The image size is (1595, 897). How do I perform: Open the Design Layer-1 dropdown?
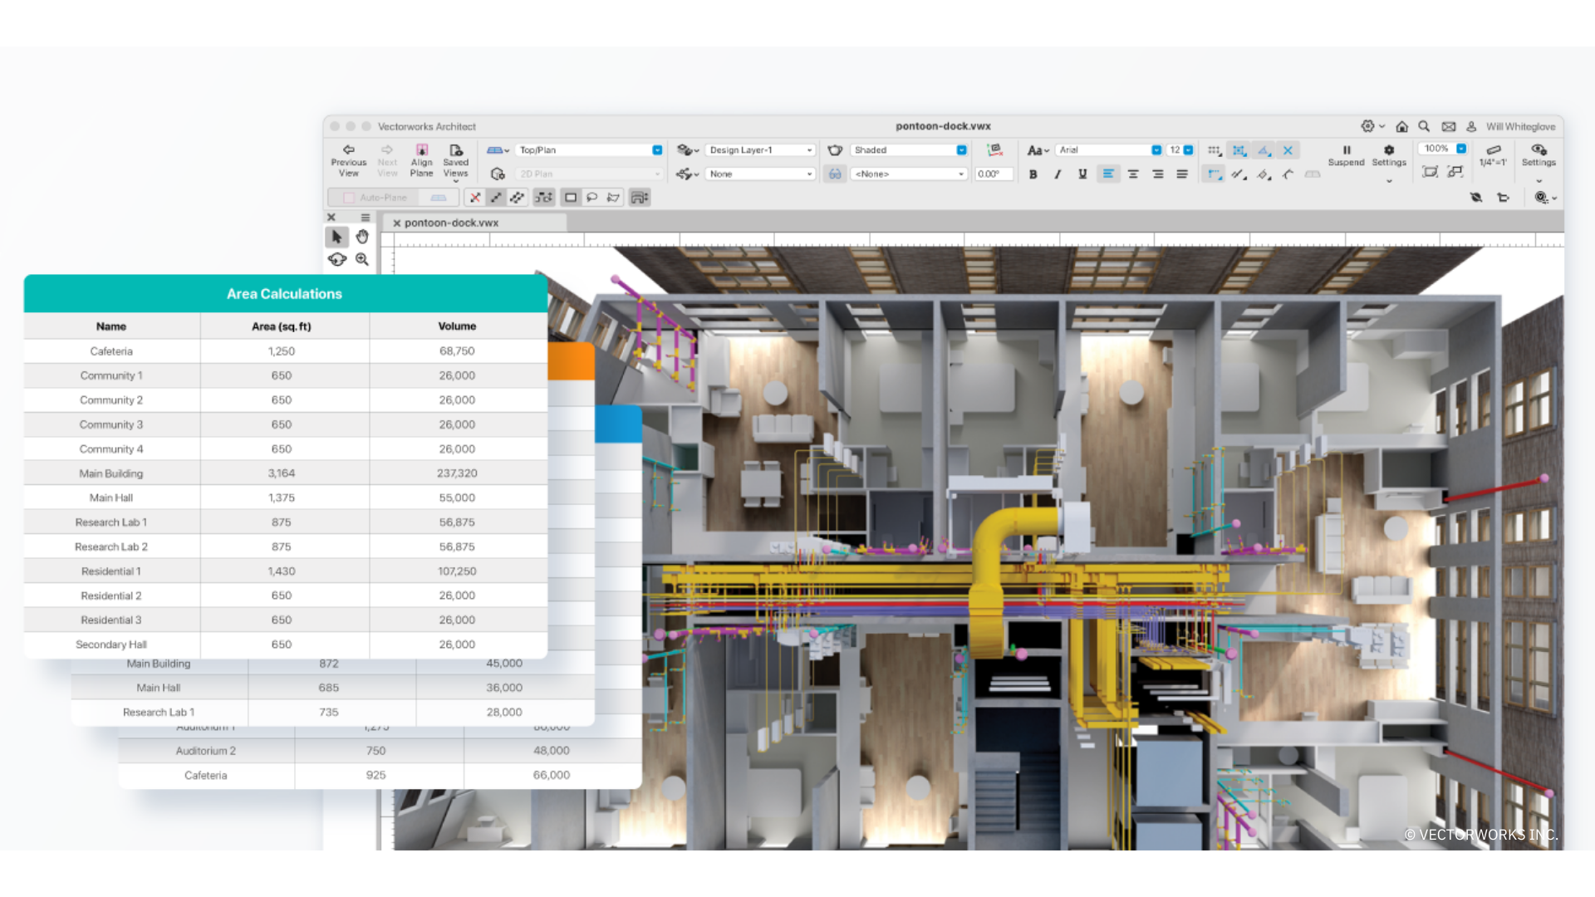(x=760, y=150)
